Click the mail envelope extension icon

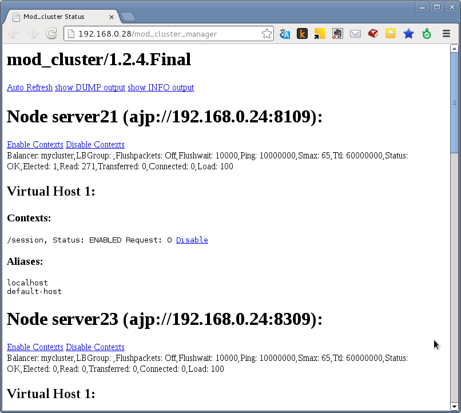[x=355, y=34]
